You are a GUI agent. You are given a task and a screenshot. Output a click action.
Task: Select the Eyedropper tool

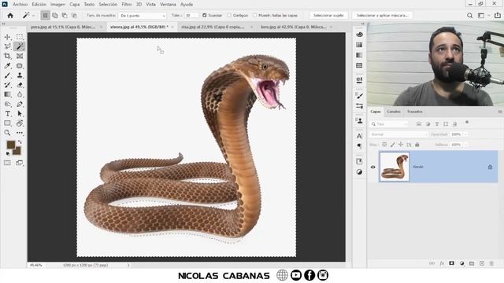(x=7, y=66)
